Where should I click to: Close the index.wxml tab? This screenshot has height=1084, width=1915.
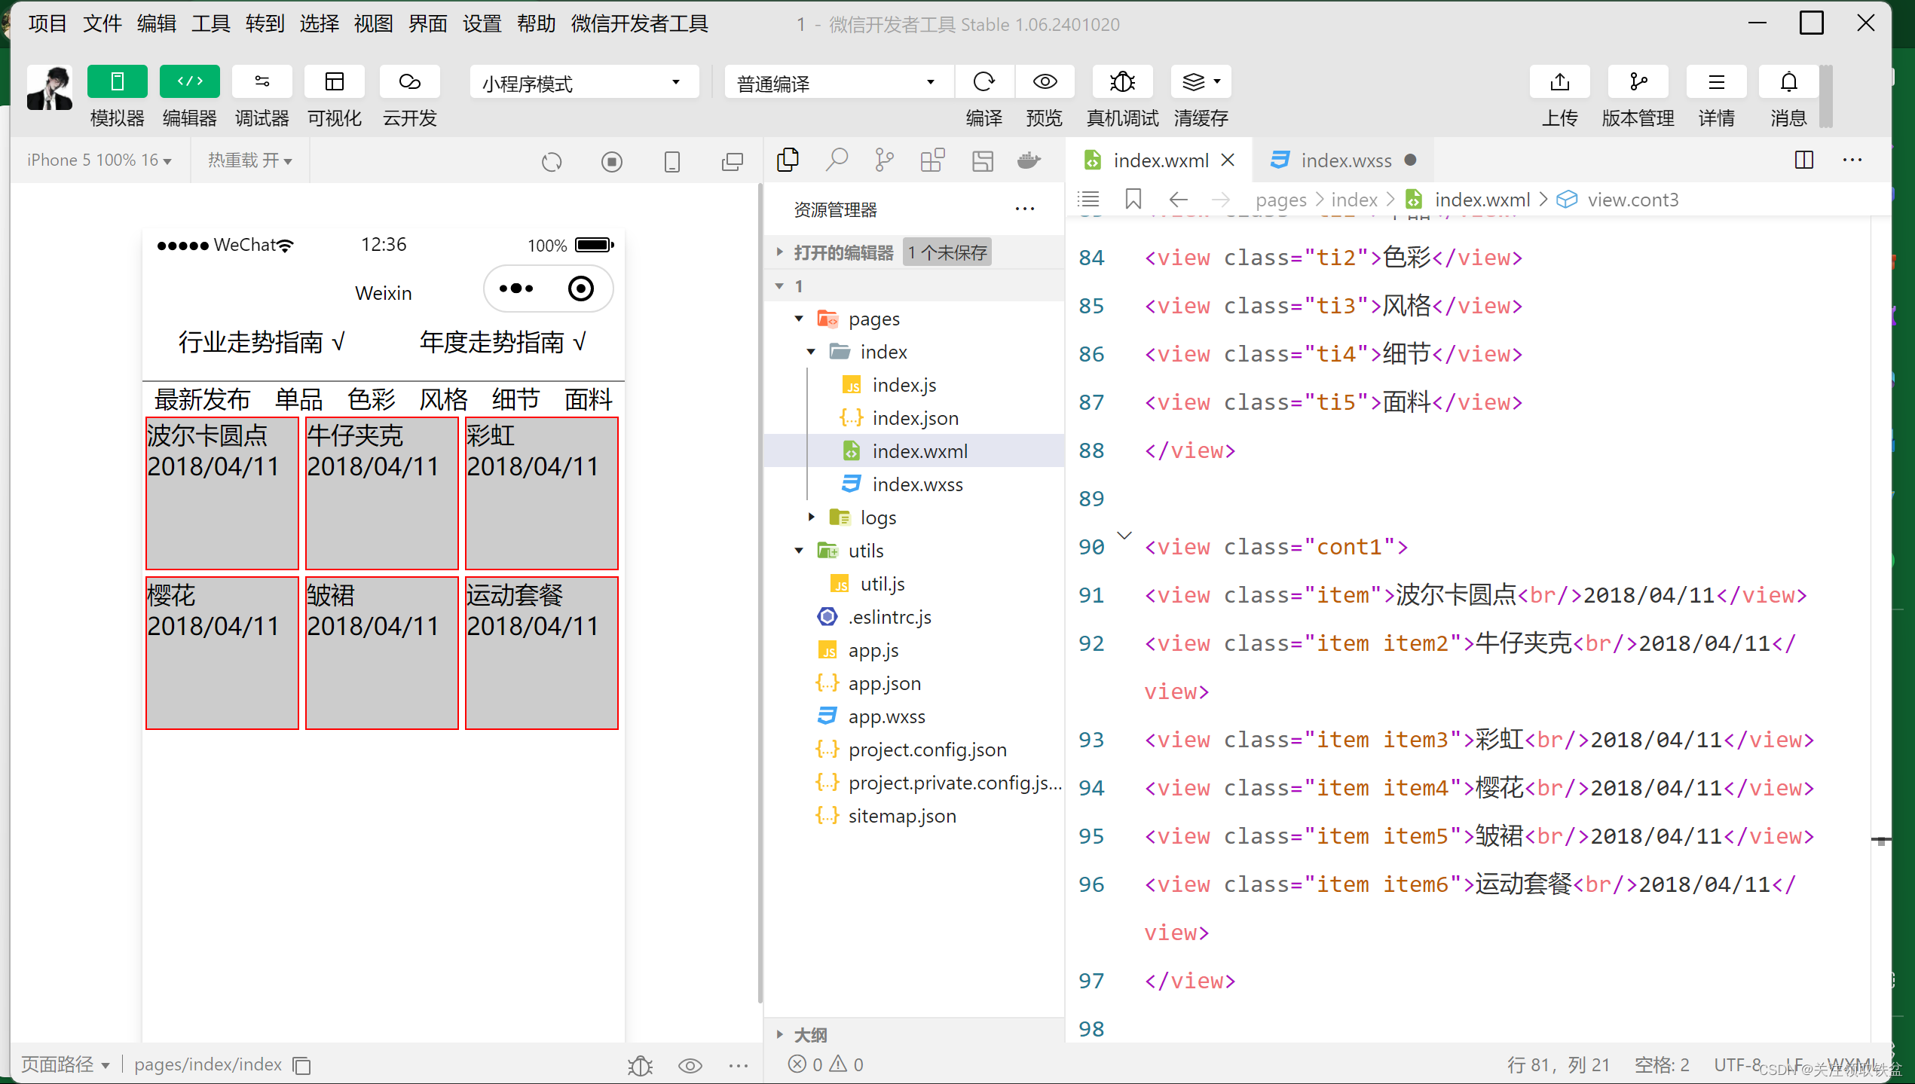[1228, 160]
